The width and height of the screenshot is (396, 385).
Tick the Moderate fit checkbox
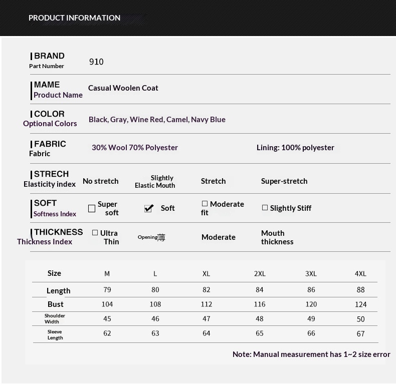pyautogui.click(x=205, y=204)
